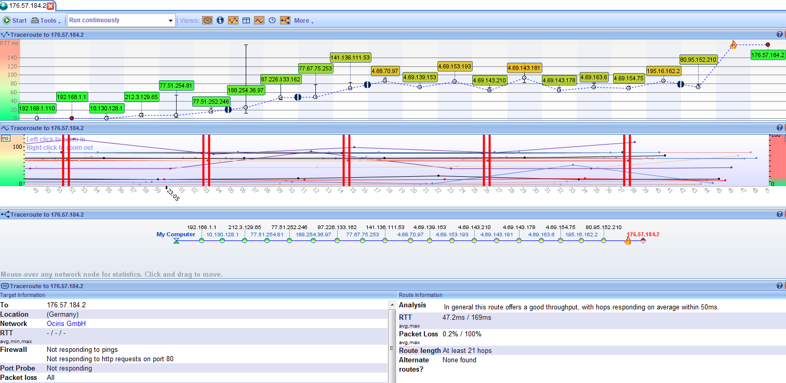786x383 pixels.
Task: Click the My Computer green node icon
Action: click(177, 240)
